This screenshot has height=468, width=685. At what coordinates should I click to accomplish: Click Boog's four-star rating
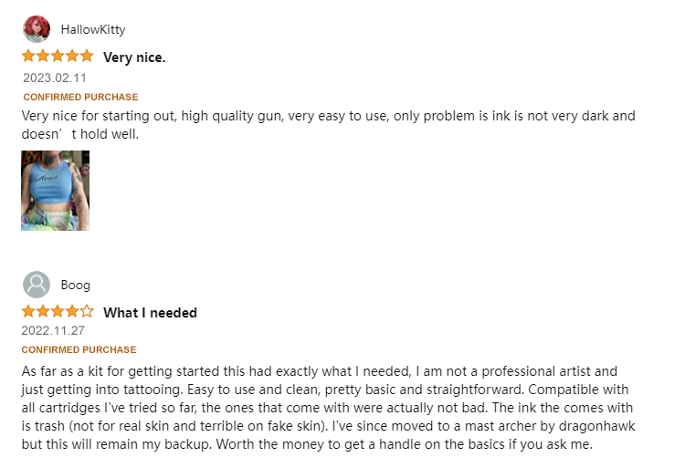pyautogui.click(x=58, y=312)
